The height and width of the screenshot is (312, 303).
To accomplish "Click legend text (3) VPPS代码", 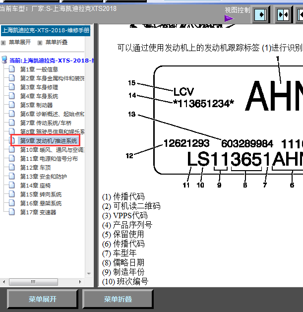I will pyautogui.click(x=125, y=215).
